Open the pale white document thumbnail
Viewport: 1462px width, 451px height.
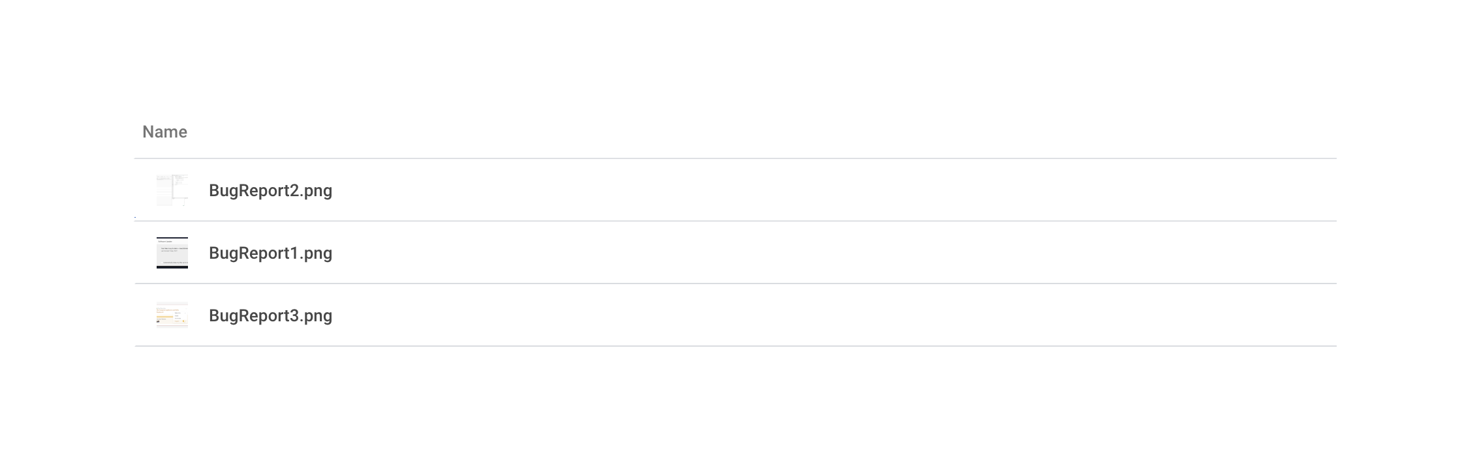[172, 190]
